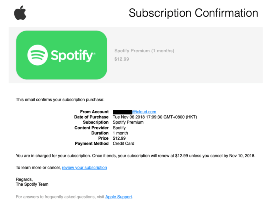Click the Date of Purchase timestamp value
Screen dimensions: 273x205
pos(155,117)
